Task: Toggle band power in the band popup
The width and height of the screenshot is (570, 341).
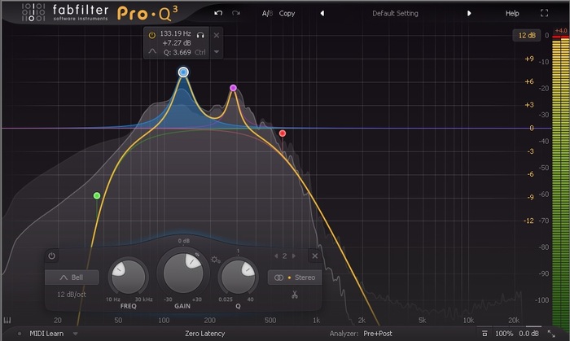Action: tap(152, 35)
